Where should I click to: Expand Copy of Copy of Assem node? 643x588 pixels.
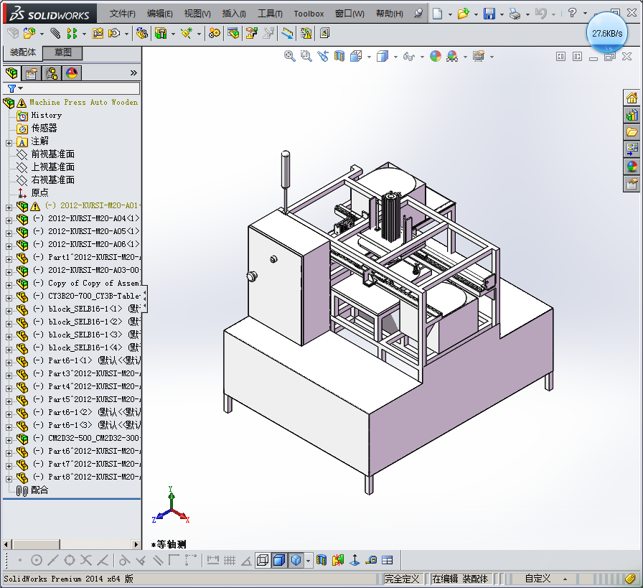(x=9, y=285)
